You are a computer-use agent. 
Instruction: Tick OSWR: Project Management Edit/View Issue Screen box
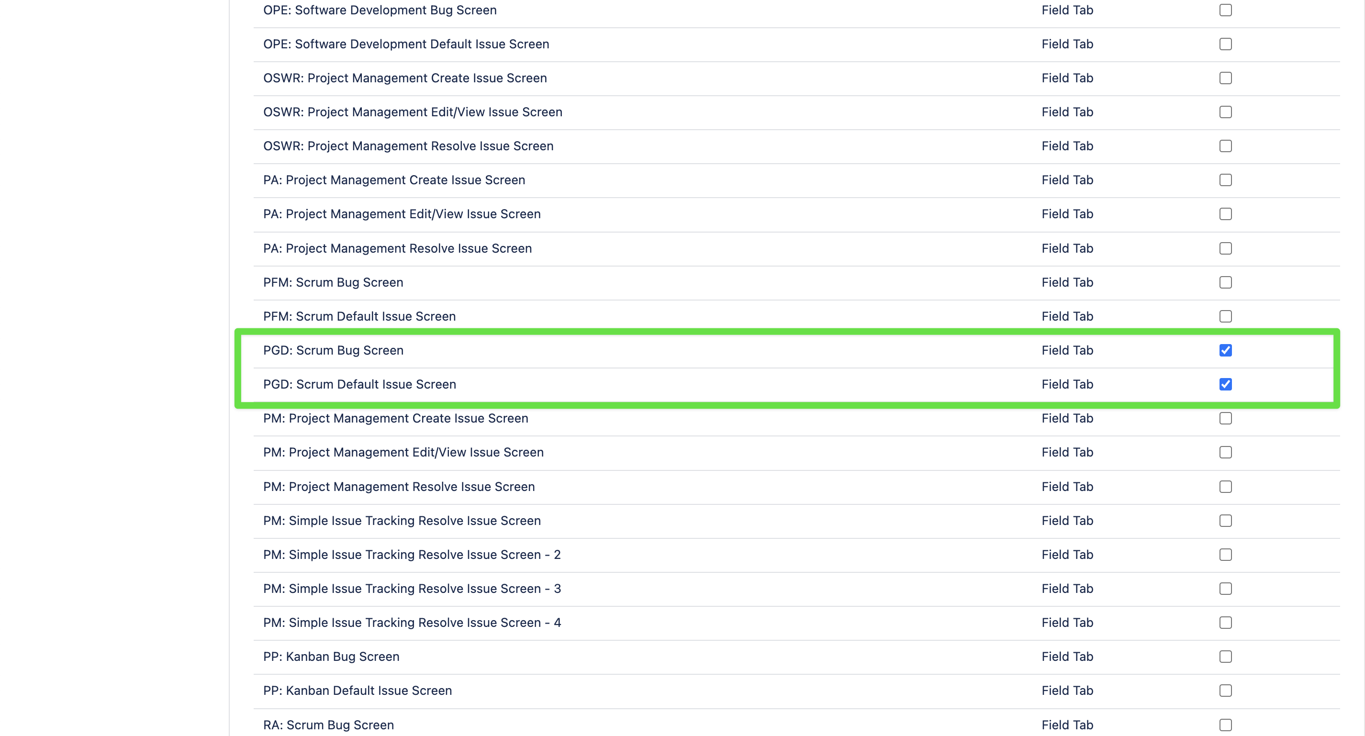tap(1225, 112)
